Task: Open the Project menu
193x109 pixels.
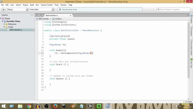Action: [x=25, y=5]
